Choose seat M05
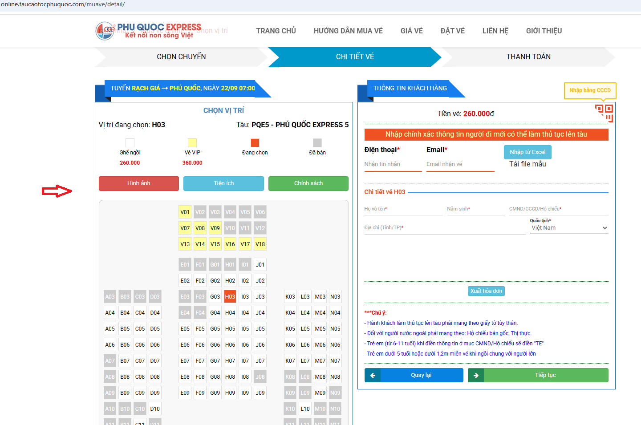The width and height of the screenshot is (641, 425). click(x=320, y=329)
